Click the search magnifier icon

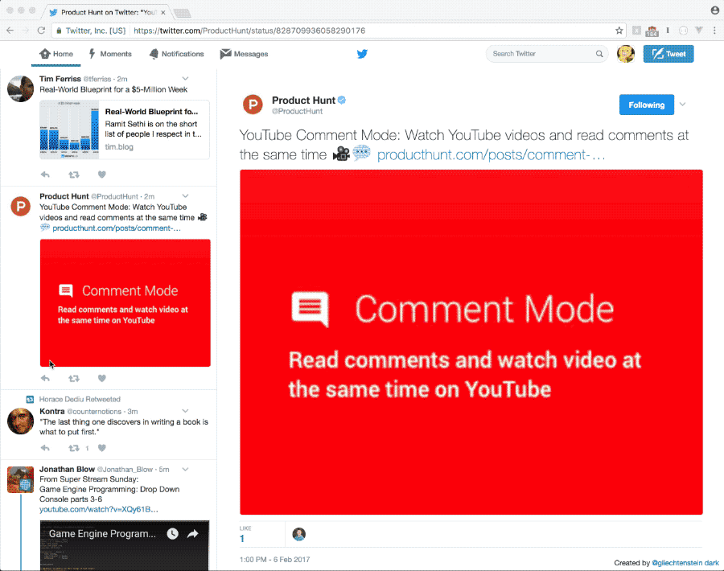tap(599, 54)
